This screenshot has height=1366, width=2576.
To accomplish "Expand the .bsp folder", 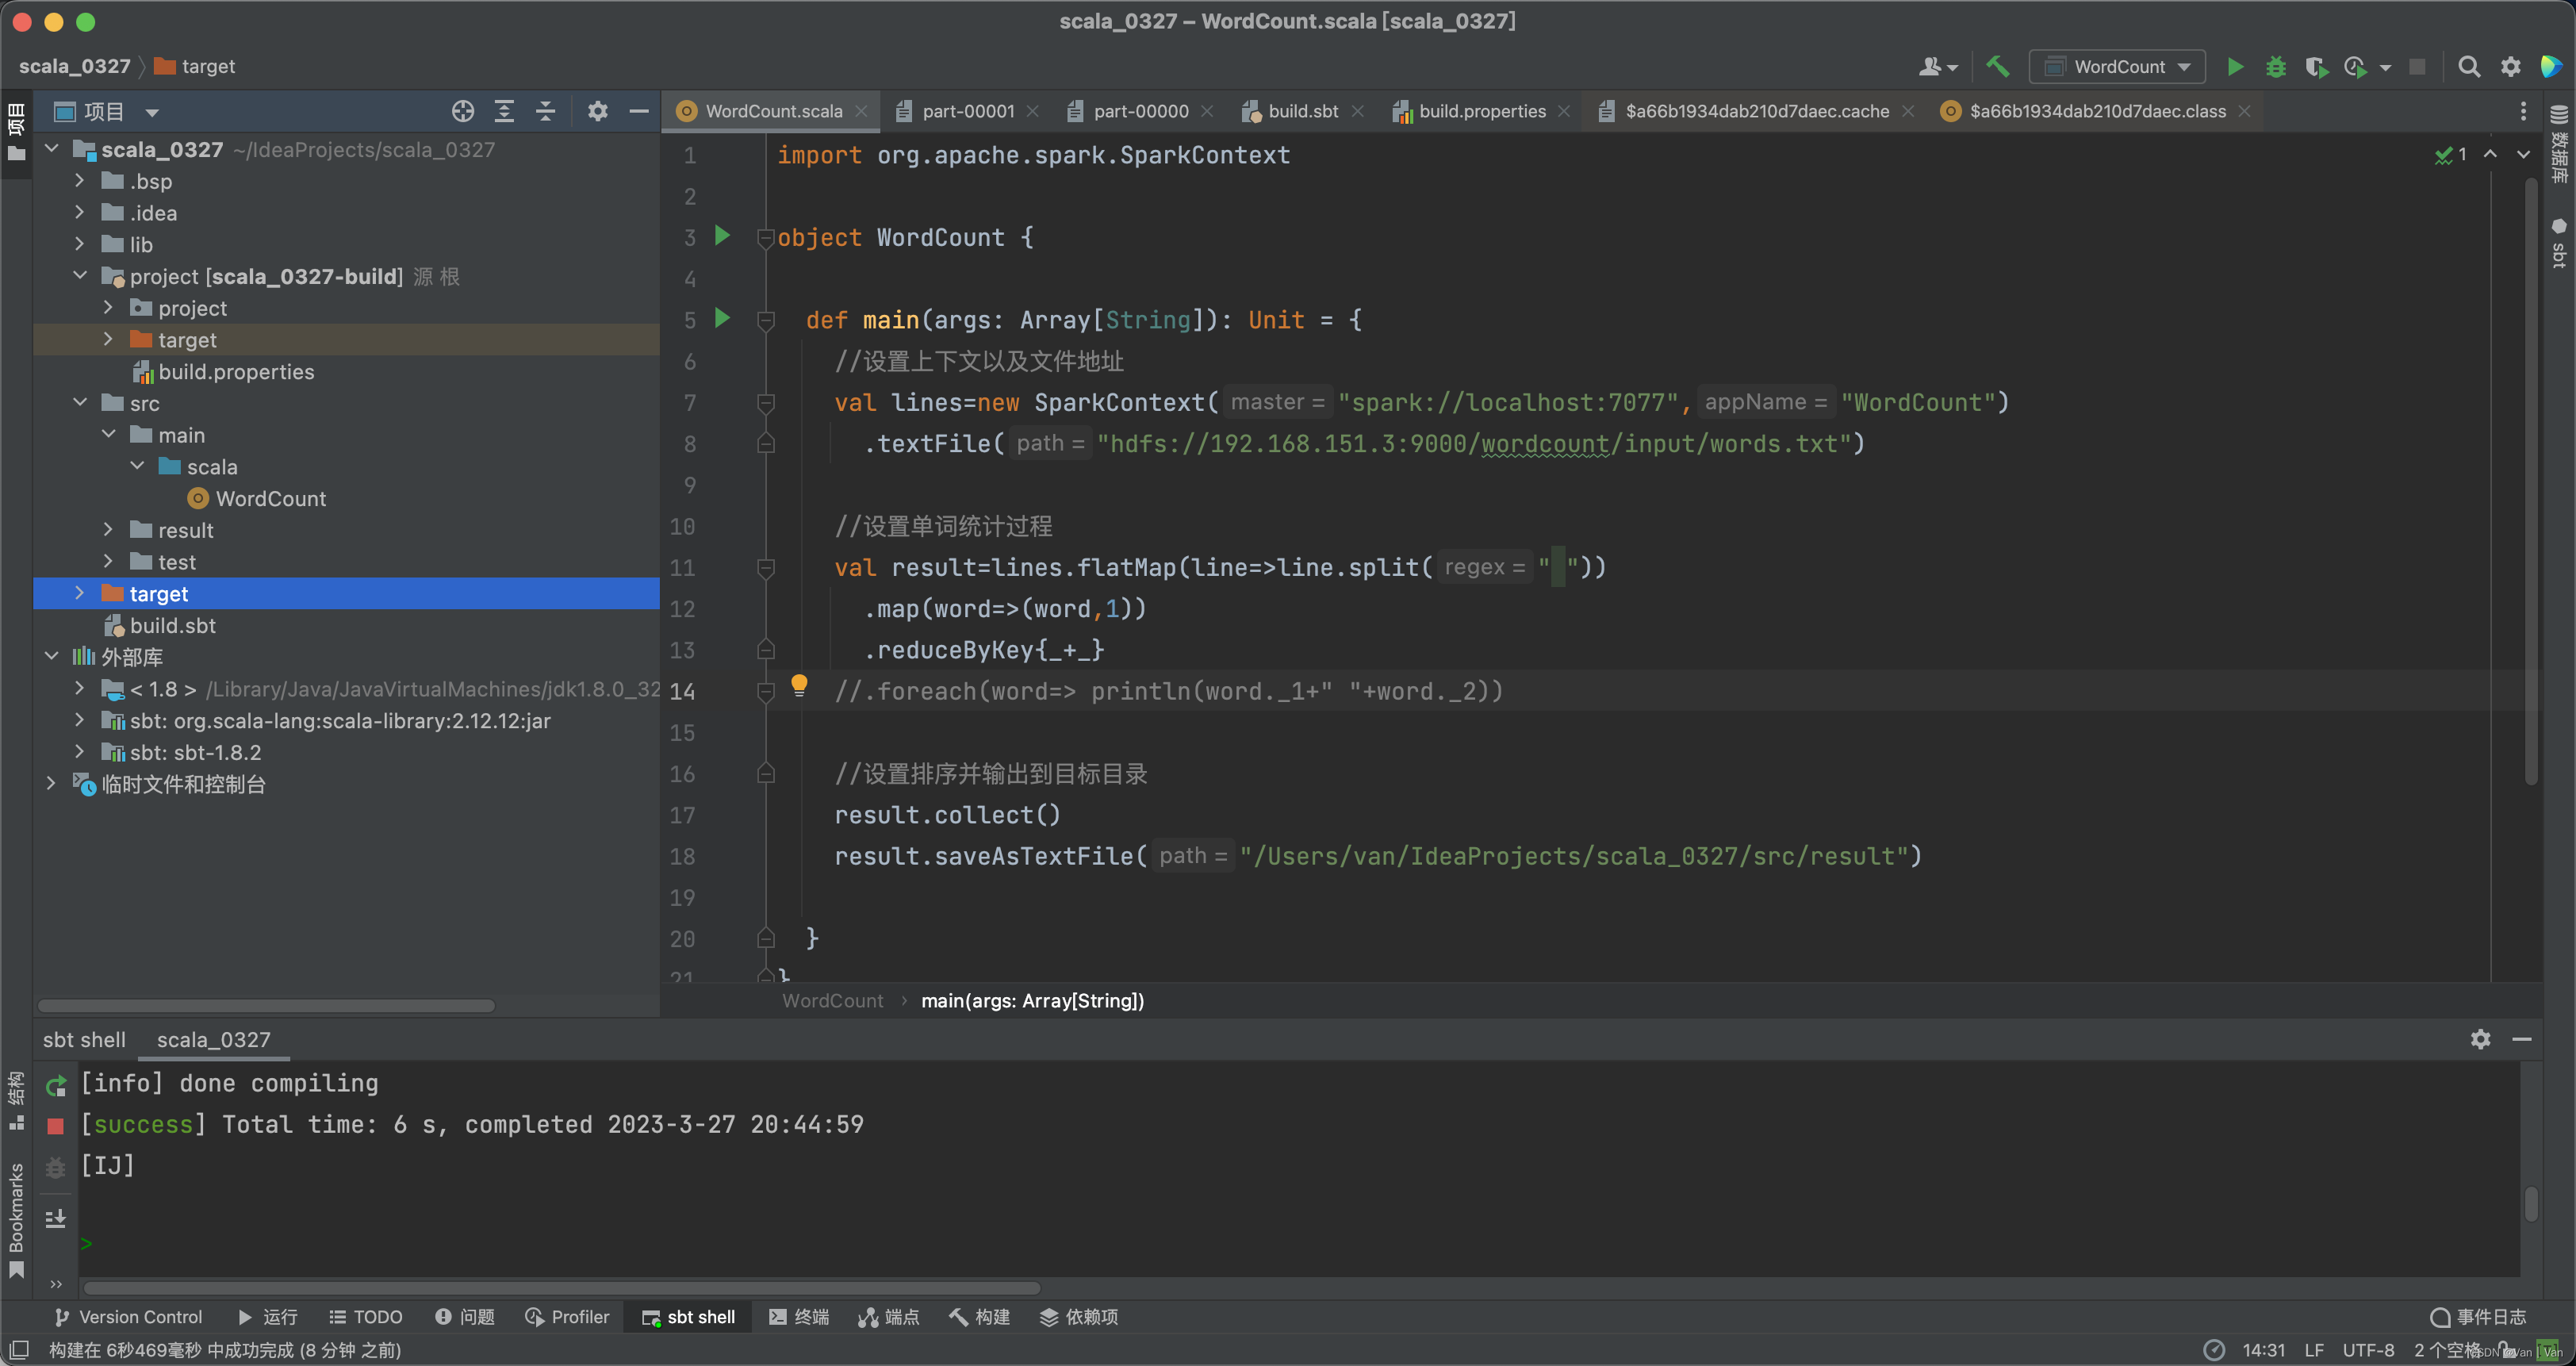I will click(x=80, y=181).
